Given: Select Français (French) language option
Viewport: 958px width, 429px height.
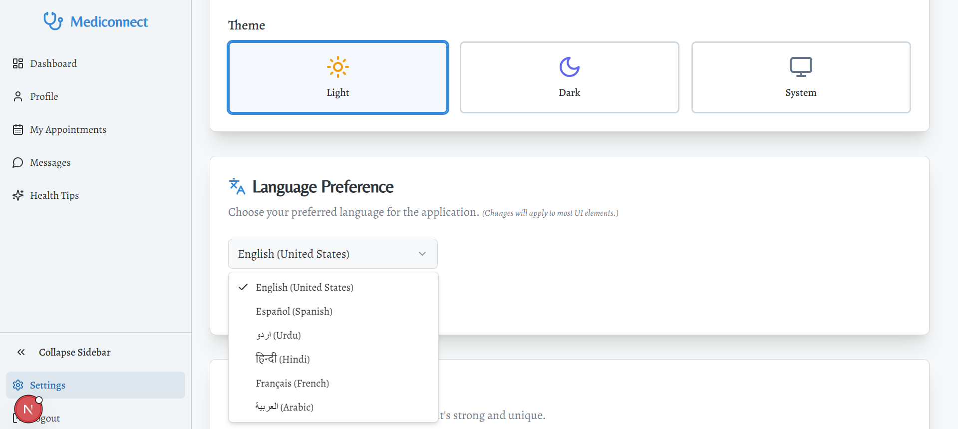Looking at the screenshot, I should coord(292,383).
